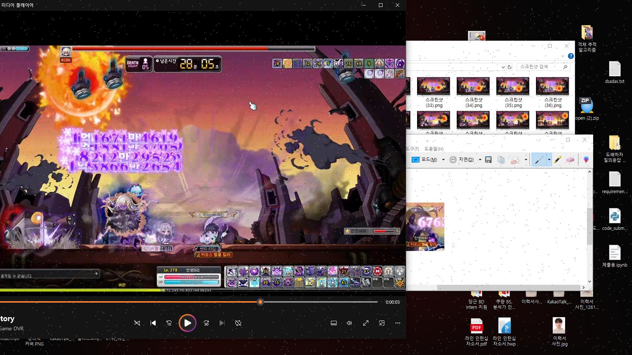This screenshot has height=355, width=632.
Task: Select the Pen tool in Snipping Tool
Action: click(539, 160)
